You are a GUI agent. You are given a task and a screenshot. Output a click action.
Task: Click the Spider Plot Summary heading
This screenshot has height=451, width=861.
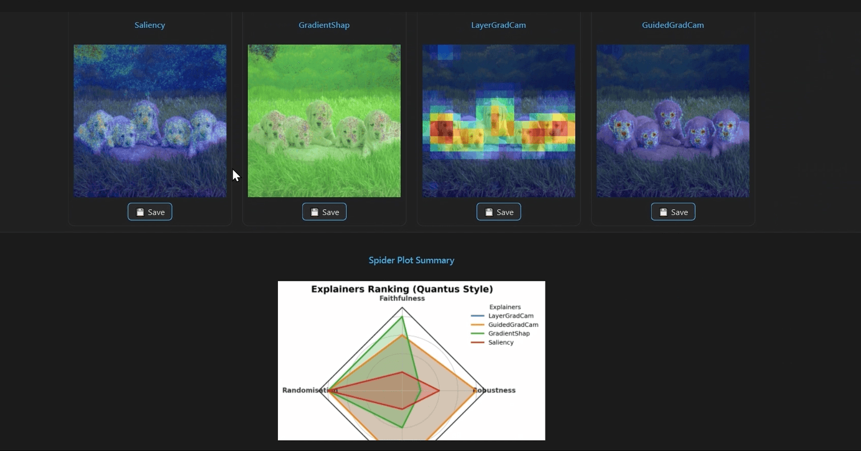coord(411,260)
